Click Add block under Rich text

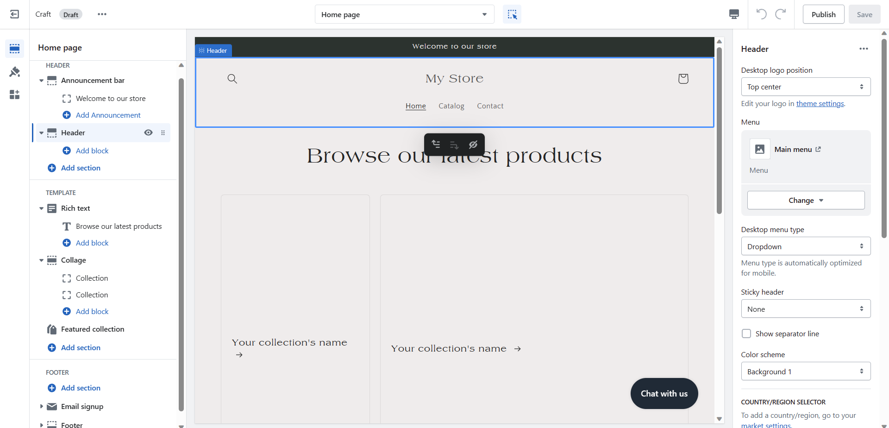pos(92,243)
